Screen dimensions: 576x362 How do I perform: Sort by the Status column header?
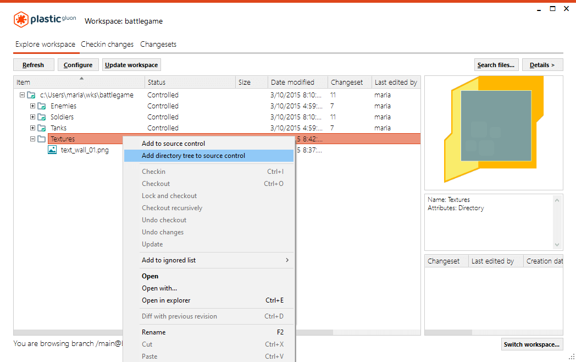pos(190,83)
